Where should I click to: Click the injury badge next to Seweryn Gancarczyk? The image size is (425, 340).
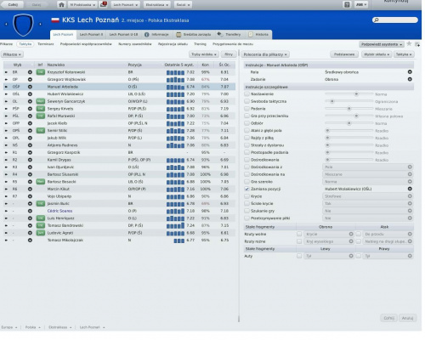point(41,101)
